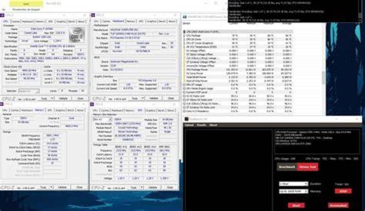Open Tools dropdown arrow in CPU-Z SPD window
365x211 pixels.
(141, 187)
